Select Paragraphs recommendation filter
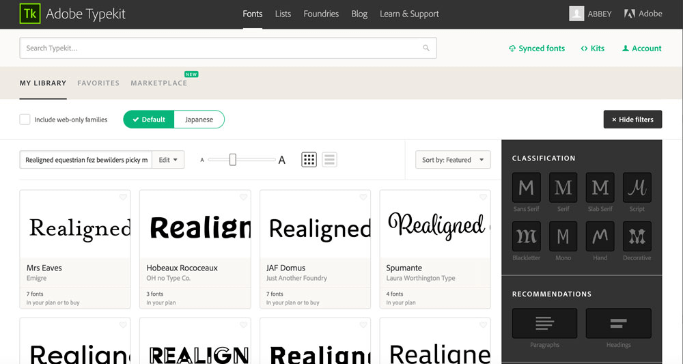 coord(544,323)
